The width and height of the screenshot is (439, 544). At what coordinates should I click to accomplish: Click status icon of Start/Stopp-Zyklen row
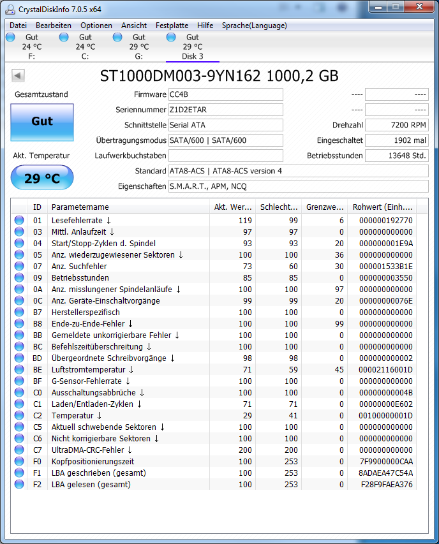(19, 243)
